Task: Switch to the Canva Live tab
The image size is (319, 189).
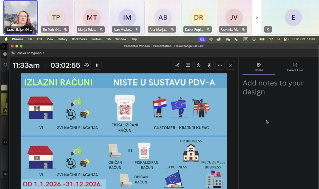Action: click(295, 67)
